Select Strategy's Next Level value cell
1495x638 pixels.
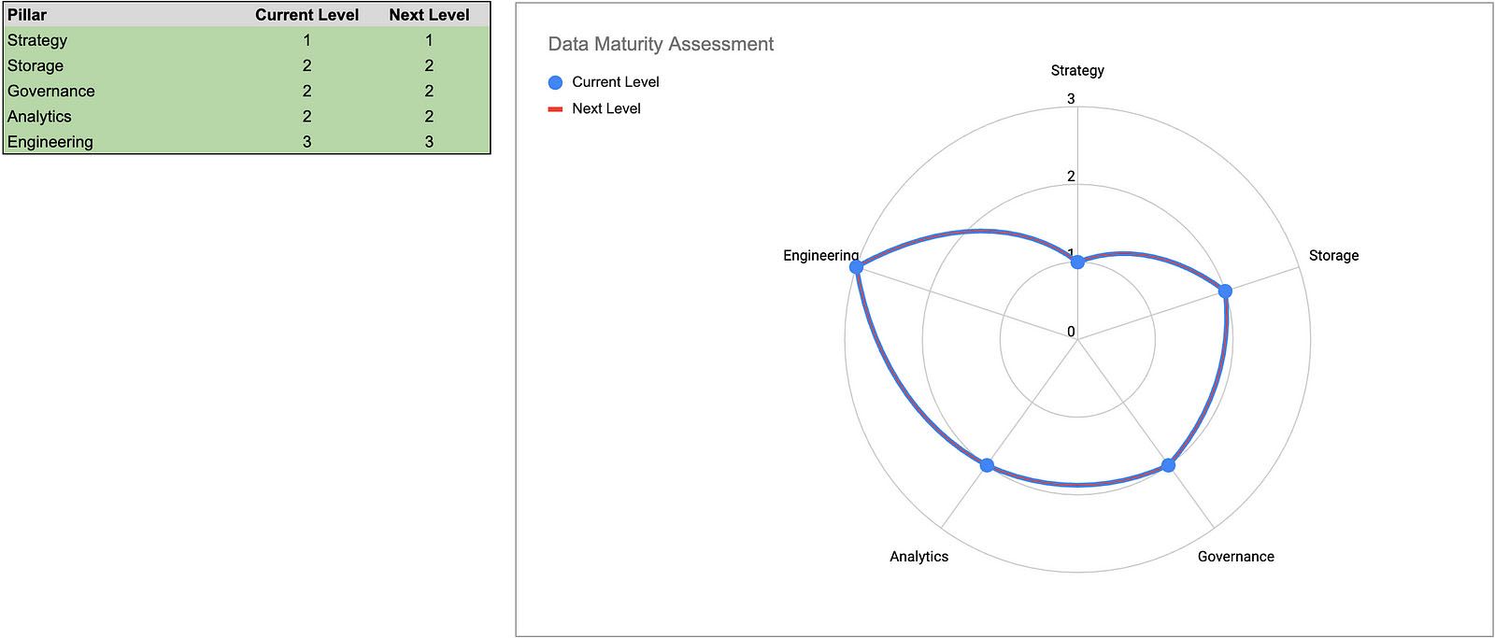[x=429, y=40]
